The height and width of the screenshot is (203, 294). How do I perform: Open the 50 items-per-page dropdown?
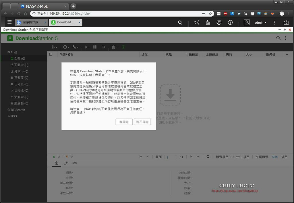tap(275, 157)
